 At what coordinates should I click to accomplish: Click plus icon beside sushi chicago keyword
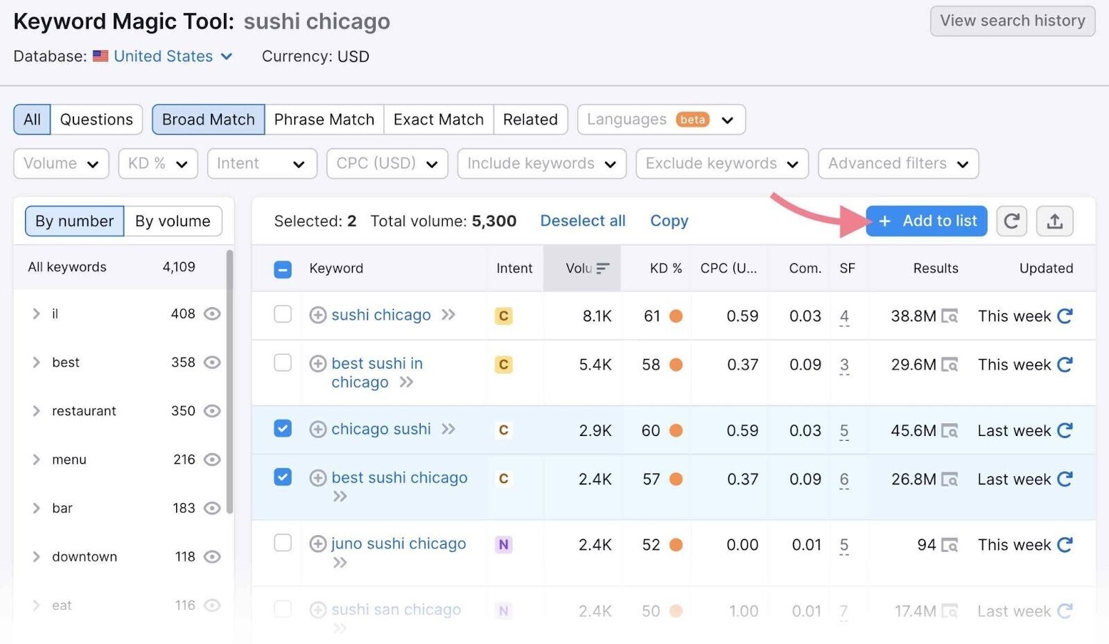[317, 315]
